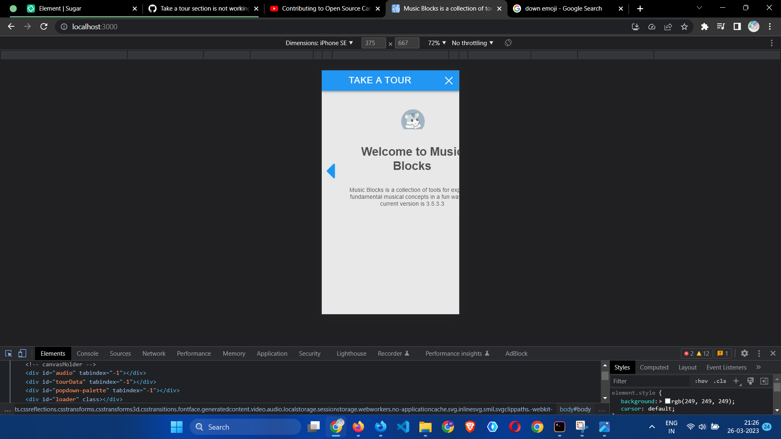Toggle the .cls class editor
This screenshot has width=781, height=439.
(x=720, y=381)
